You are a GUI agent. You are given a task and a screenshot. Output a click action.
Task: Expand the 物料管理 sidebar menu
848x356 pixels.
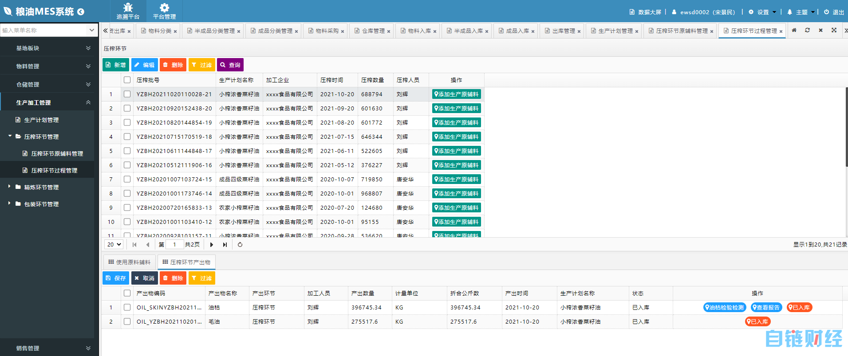49,66
